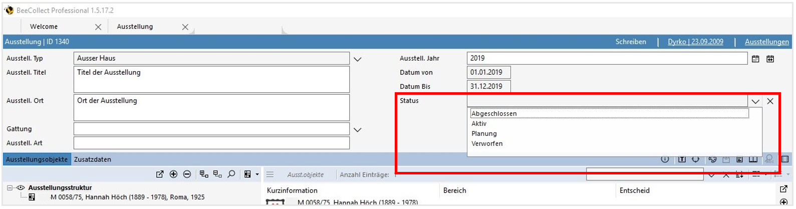
Task: Click the crosshair target toolbar icon
Action: (x=696, y=159)
